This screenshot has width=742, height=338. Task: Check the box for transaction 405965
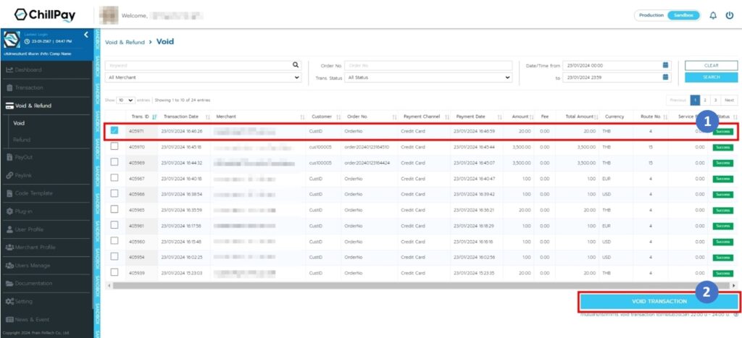[114, 209]
